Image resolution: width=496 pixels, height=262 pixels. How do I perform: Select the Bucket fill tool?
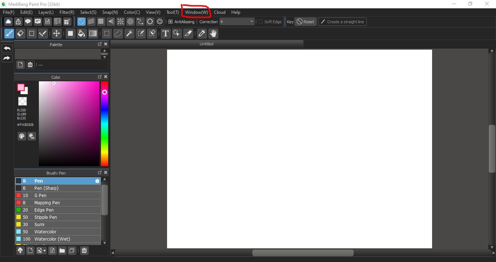pos(81,33)
